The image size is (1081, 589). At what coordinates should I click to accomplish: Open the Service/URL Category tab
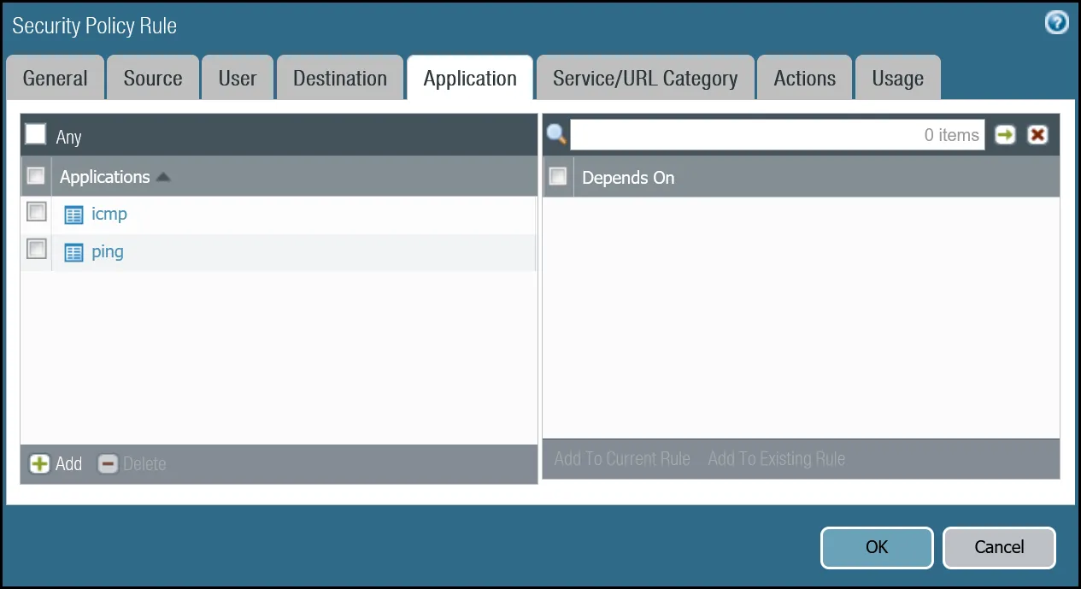click(x=644, y=77)
